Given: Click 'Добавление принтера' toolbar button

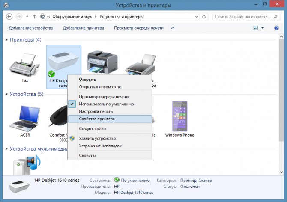Looking at the screenshot, I should click(x=84, y=28).
